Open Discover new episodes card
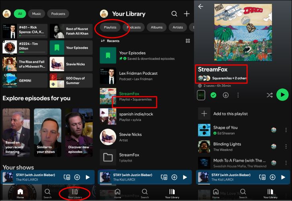This screenshot has height=201, width=292. coord(79,133)
